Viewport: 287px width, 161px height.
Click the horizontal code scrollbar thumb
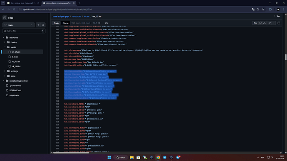[71, 153]
